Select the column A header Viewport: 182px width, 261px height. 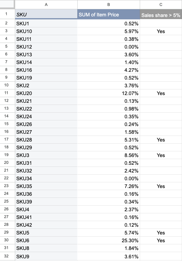pos(46,5)
